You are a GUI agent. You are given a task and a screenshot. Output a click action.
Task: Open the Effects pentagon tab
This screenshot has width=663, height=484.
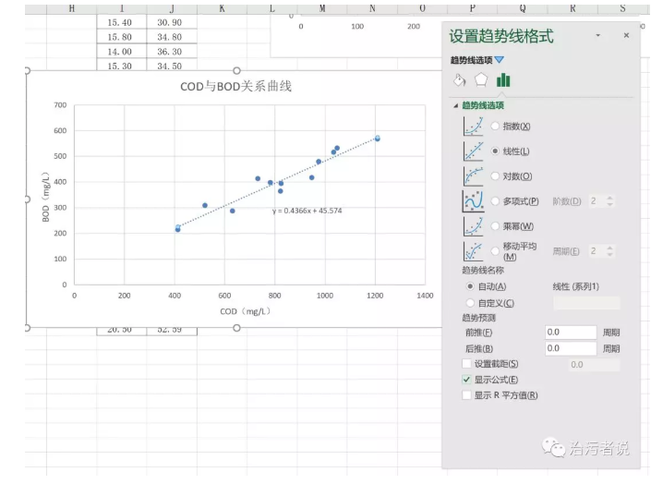481,80
